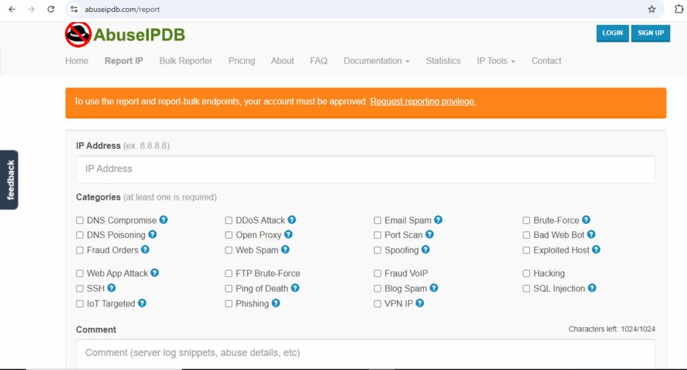The width and height of the screenshot is (687, 370).
Task: Open help icon next to Web Spam
Action: coord(285,249)
